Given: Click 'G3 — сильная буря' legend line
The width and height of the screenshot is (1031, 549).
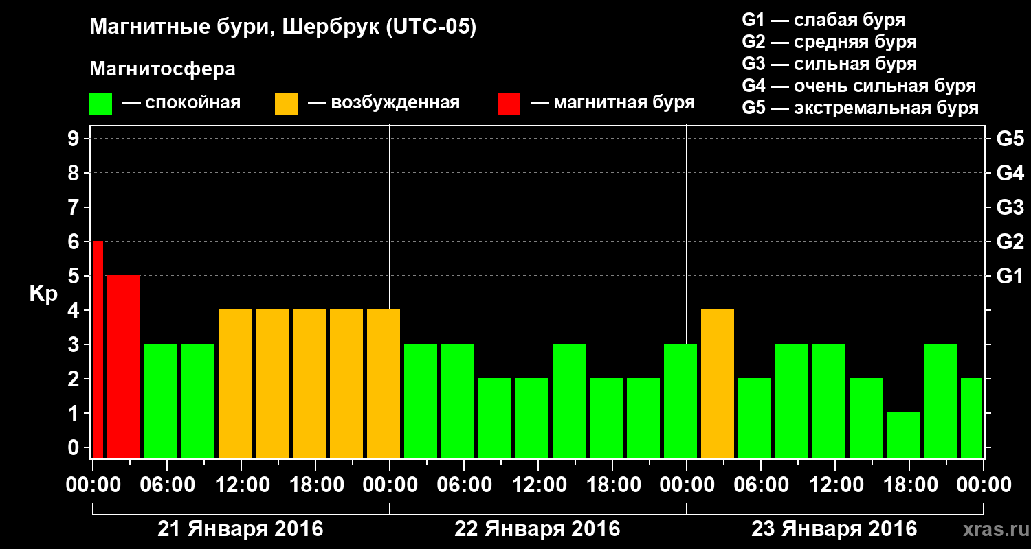Looking at the screenshot, I should click(x=830, y=64).
